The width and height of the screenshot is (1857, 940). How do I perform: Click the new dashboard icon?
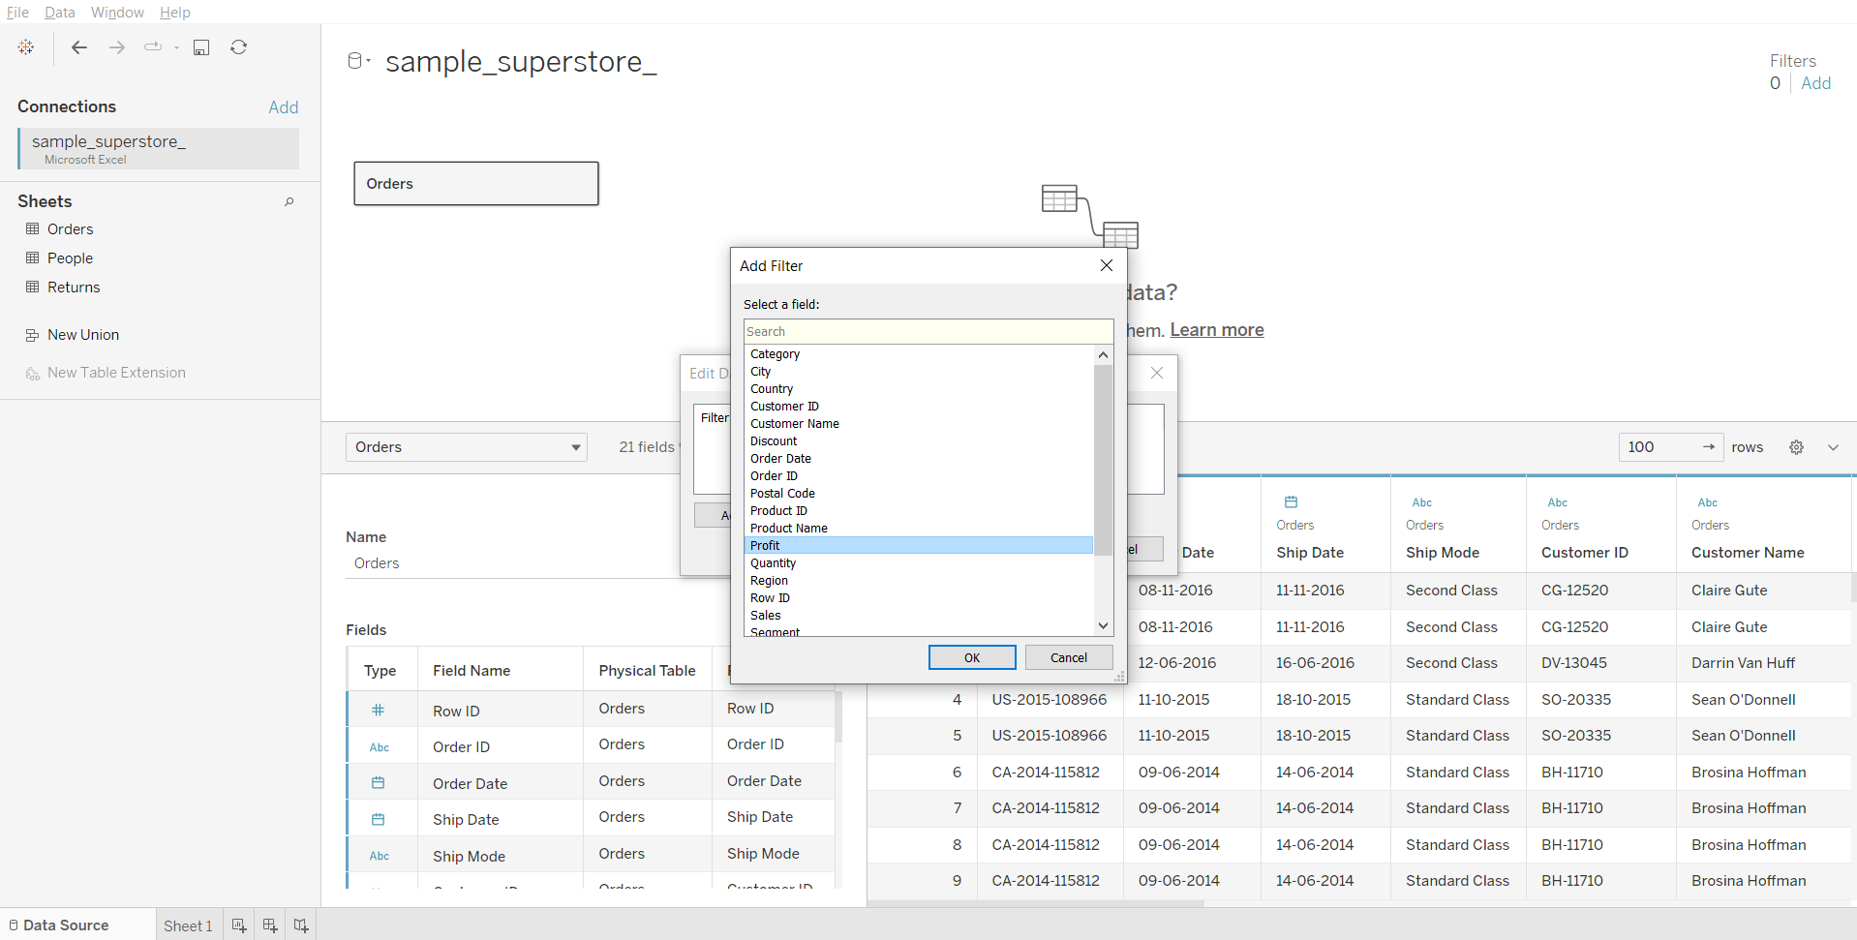point(270,925)
